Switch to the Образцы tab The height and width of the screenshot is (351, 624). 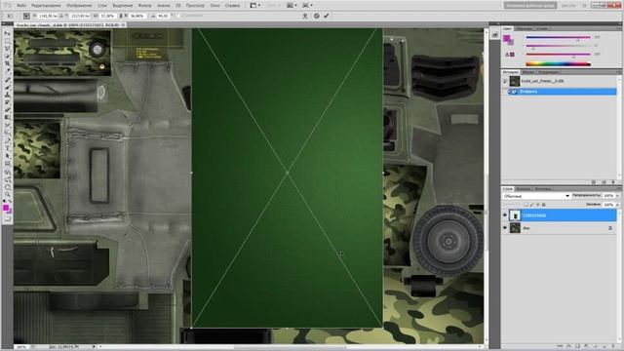[525, 28]
